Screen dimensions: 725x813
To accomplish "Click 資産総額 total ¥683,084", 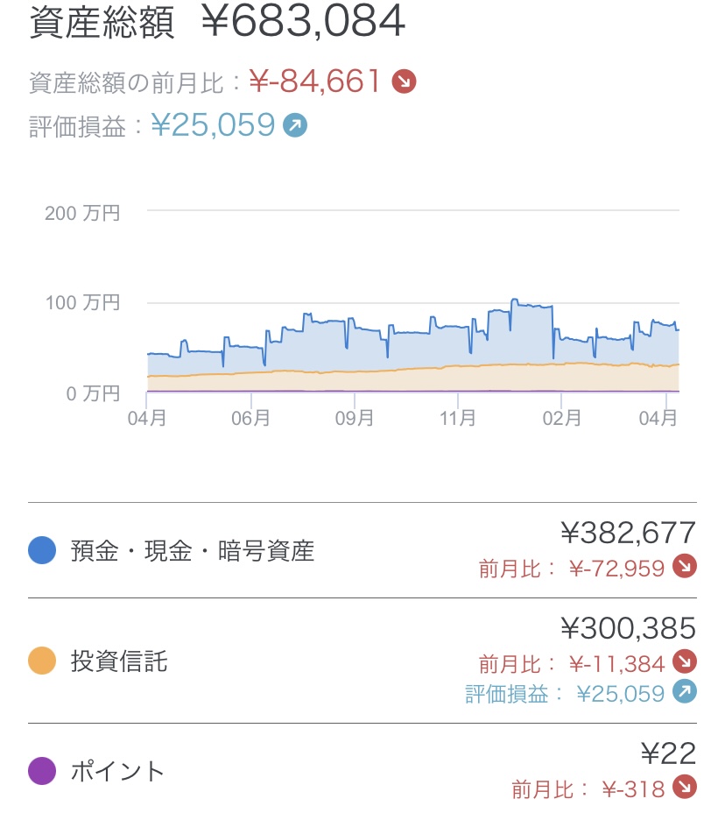I will (303, 24).
